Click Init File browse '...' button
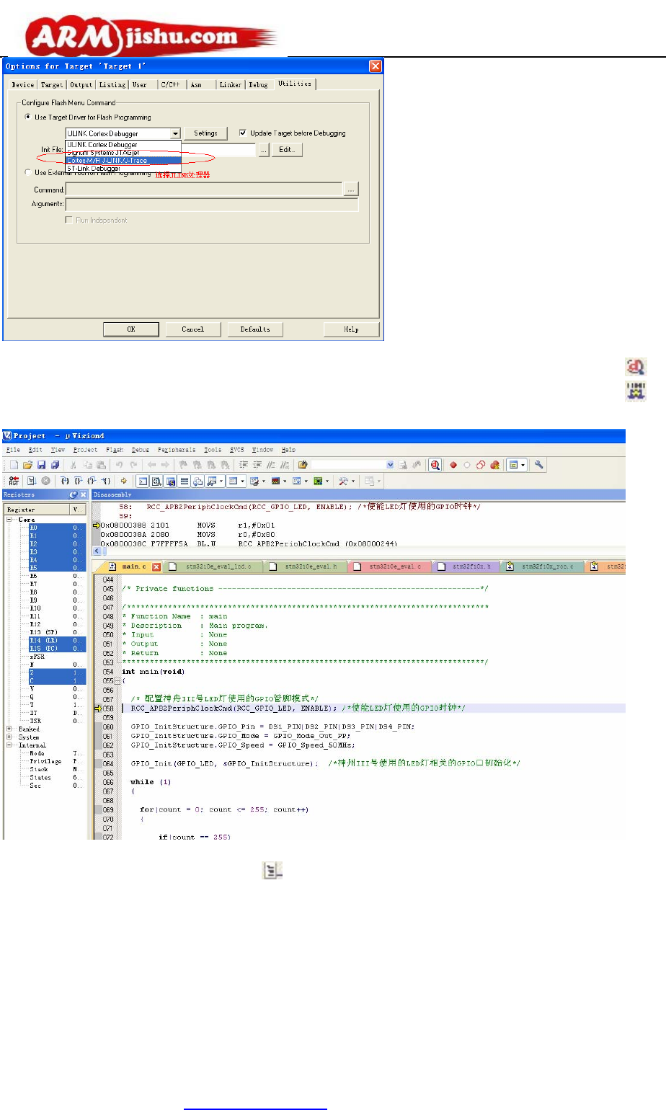 click(263, 150)
